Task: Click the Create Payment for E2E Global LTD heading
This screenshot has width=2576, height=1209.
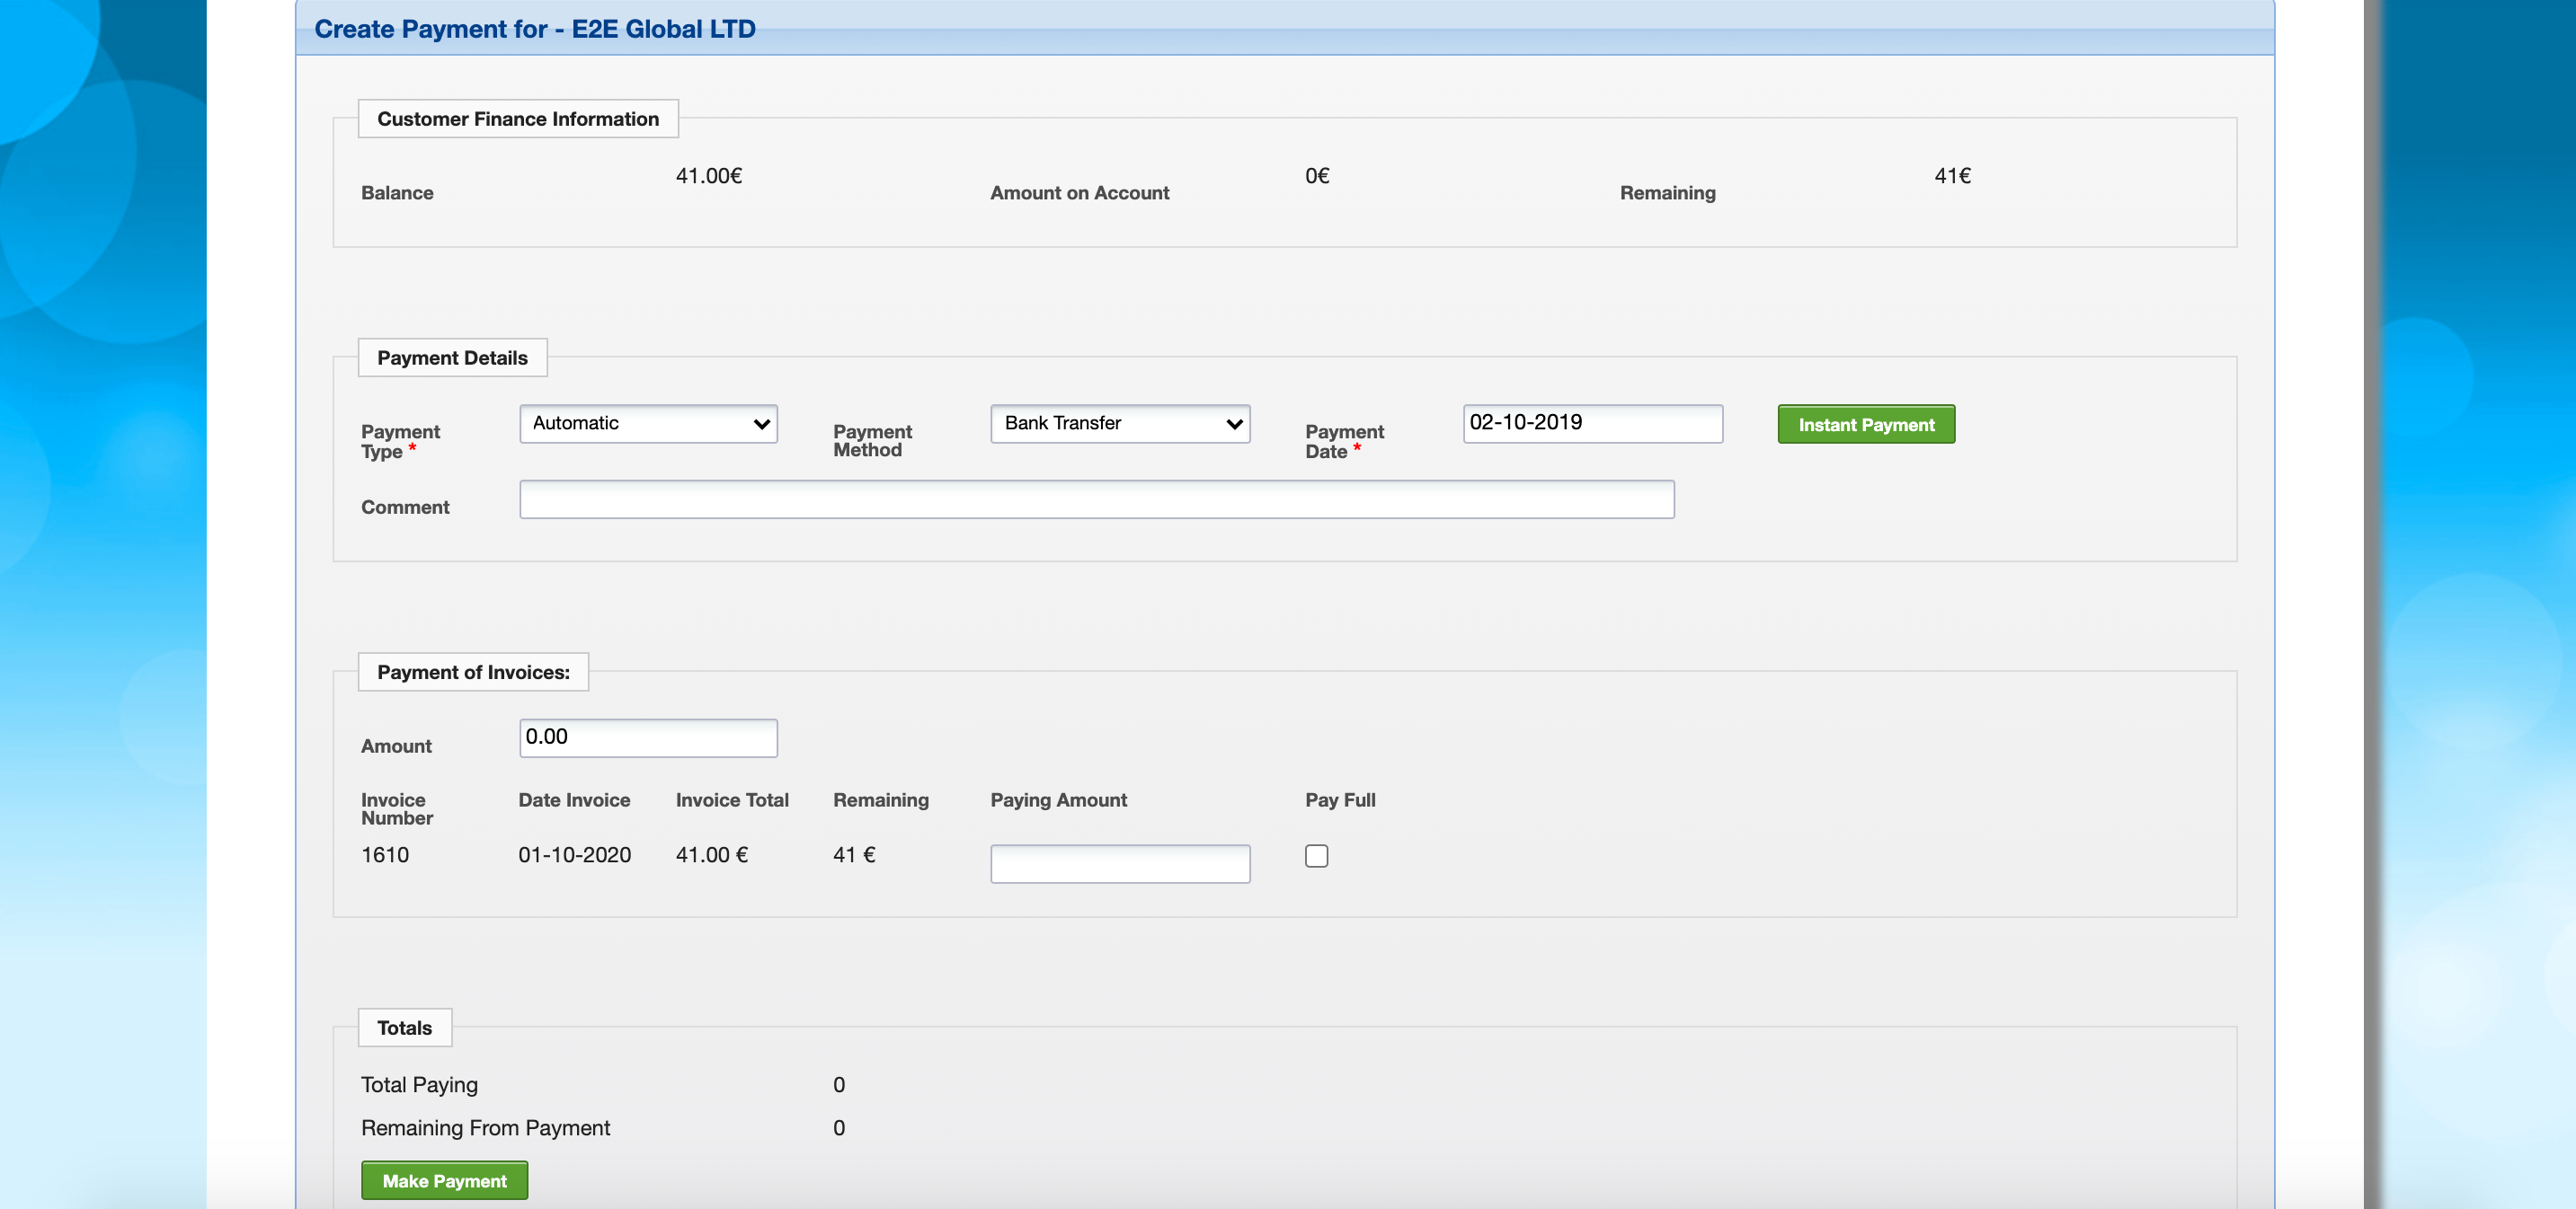Action: coord(535,29)
